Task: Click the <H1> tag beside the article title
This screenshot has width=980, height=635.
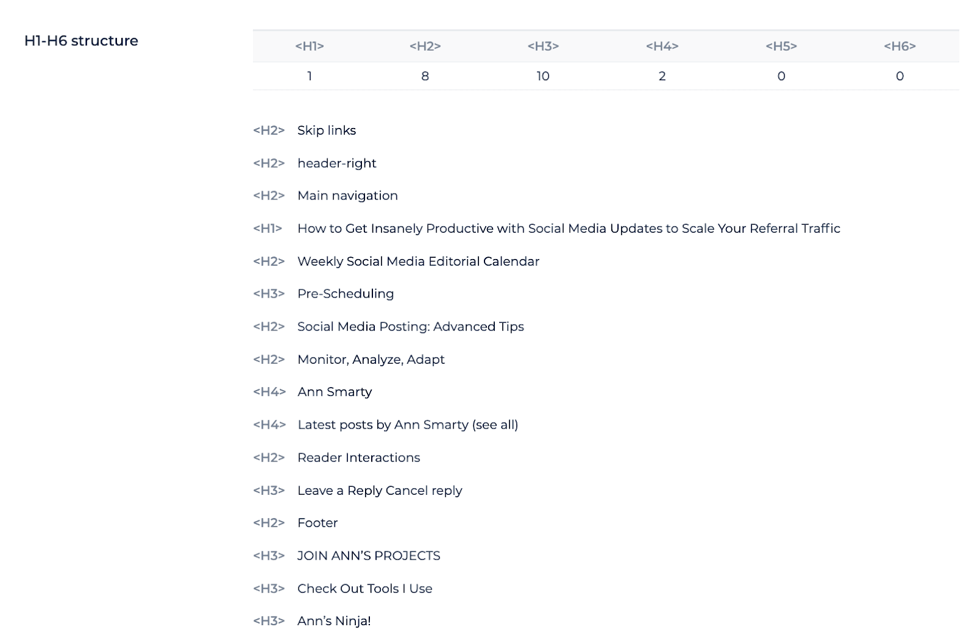Action: click(268, 228)
